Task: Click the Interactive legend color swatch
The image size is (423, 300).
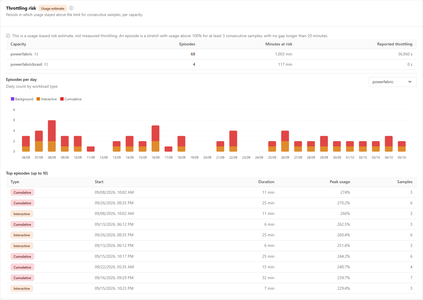Action: (38, 99)
